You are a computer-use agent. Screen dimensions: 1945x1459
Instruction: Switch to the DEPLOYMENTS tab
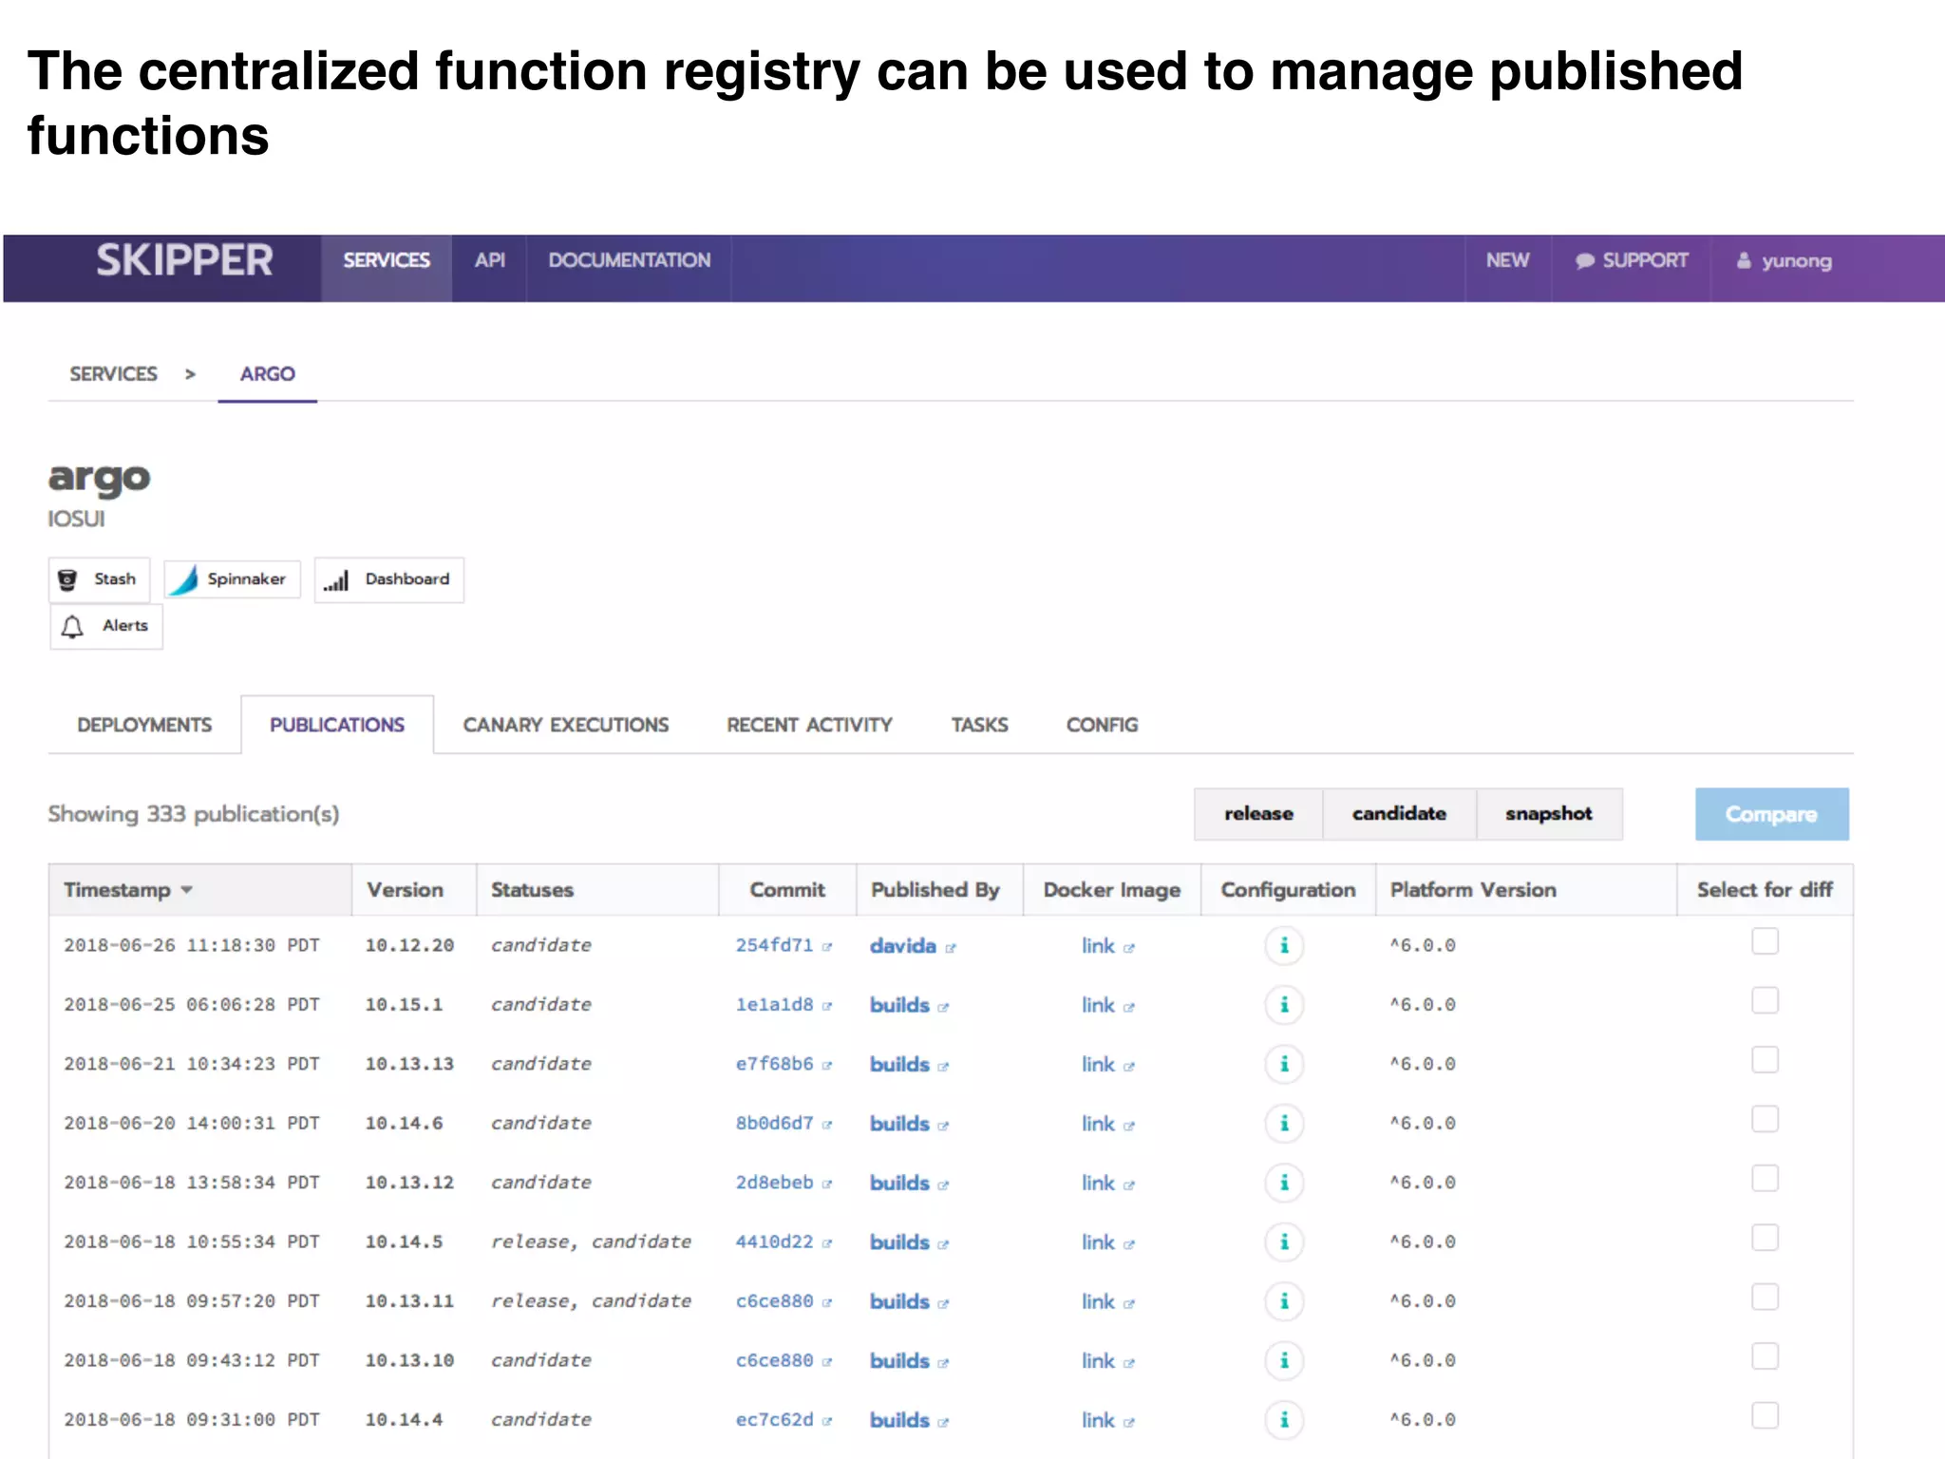click(x=144, y=726)
